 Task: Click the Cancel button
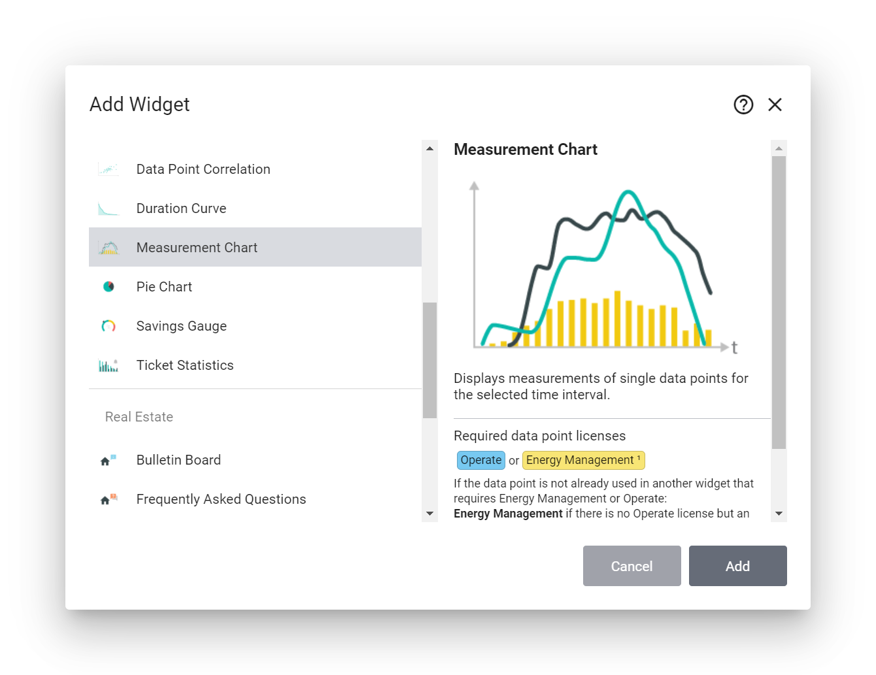click(x=632, y=566)
